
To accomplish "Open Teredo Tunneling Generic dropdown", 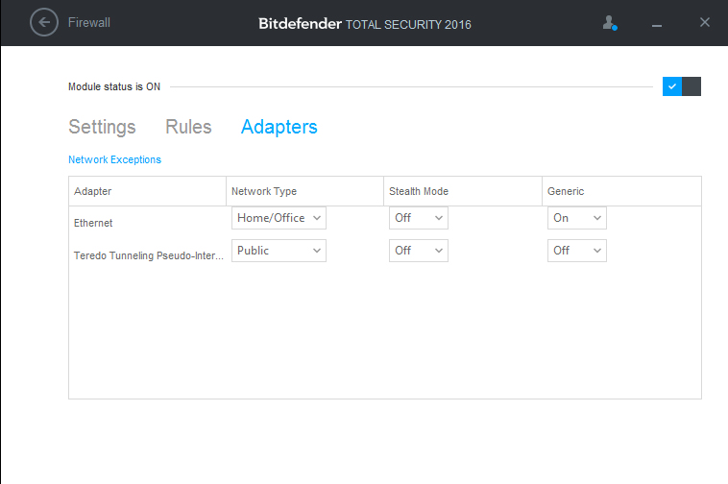I will point(576,251).
